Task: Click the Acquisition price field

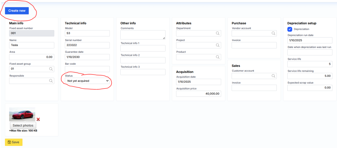Action: pyautogui.click(x=198, y=94)
